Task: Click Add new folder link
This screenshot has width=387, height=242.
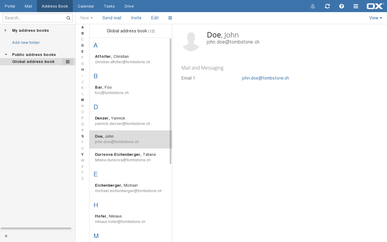Action: click(x=26, y=43)
